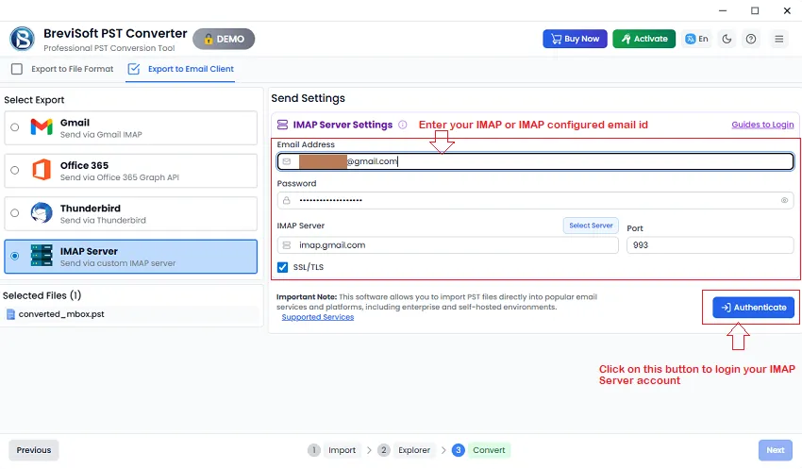This screenshot has width=802, height=469.
Task: Click the Send Settings heading
Action: click(x=308, y=98)
